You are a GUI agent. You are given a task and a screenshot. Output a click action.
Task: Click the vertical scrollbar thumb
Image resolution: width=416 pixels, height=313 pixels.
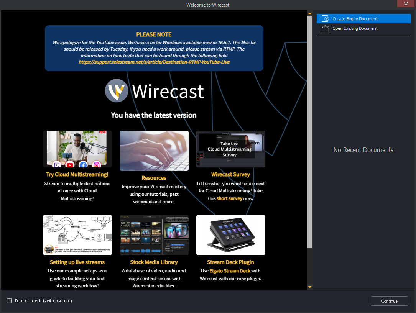coord(310,132)
